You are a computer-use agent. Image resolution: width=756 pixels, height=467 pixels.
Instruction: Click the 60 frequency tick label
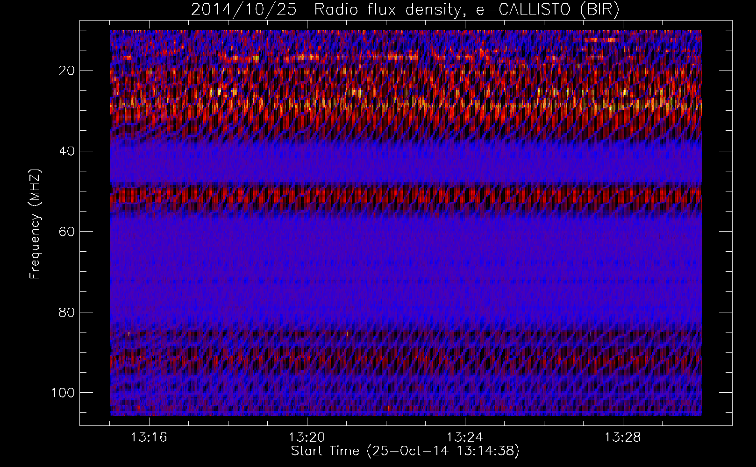coord(68,232)
